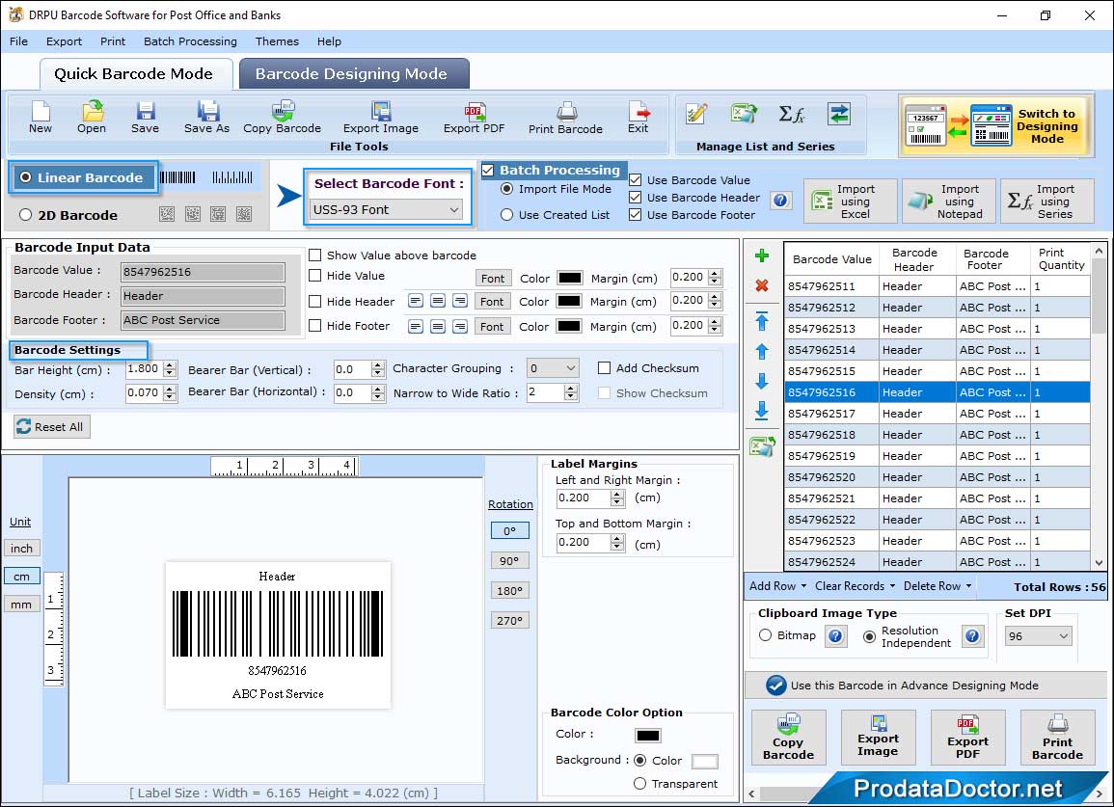Align footer text center
Image resolution: width=1114 pixels, height=807 pixels.
[x=438, y=326]
